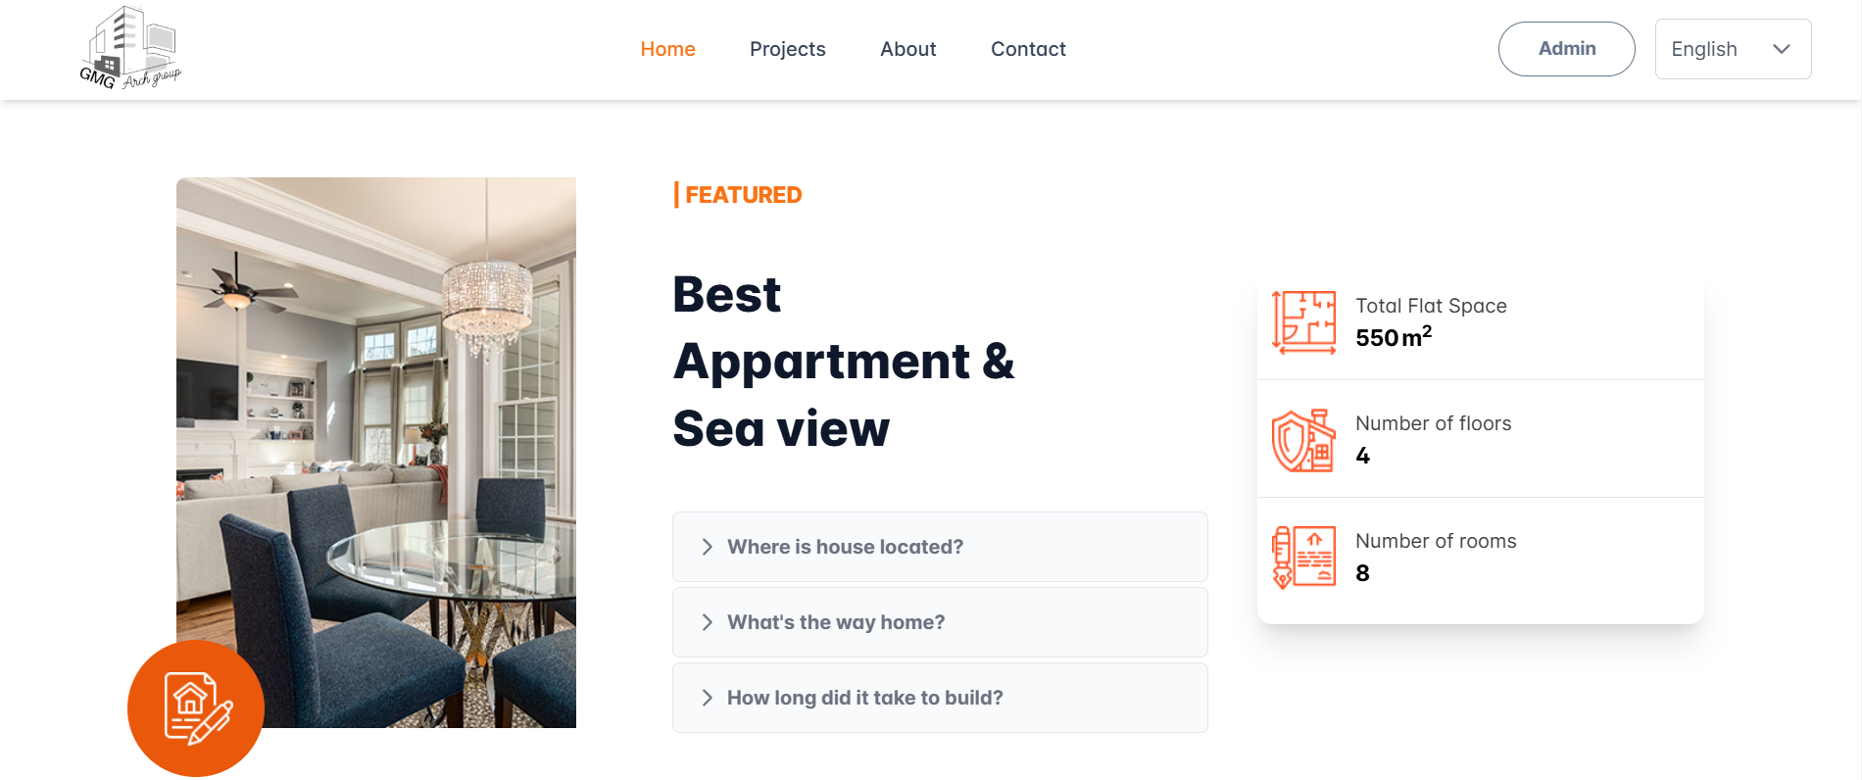Screen dimensions: 1862x780
Task: Click the chevron next to Where is house located
Action: tap(707, 547)
